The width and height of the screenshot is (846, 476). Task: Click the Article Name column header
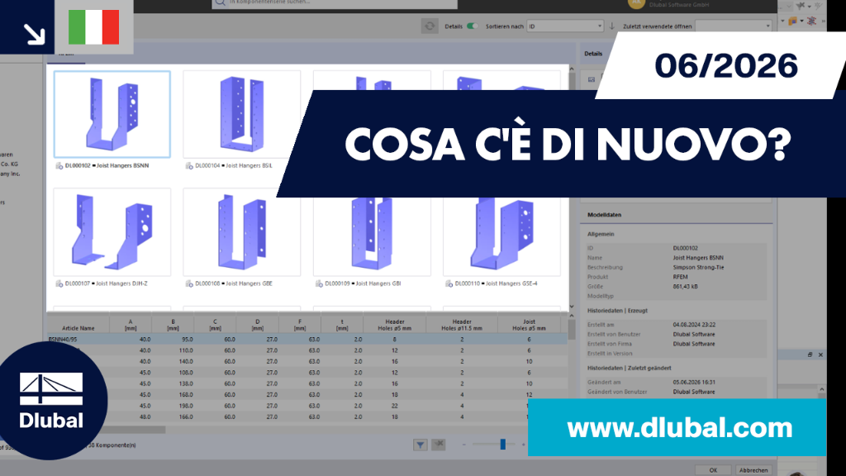78,324
